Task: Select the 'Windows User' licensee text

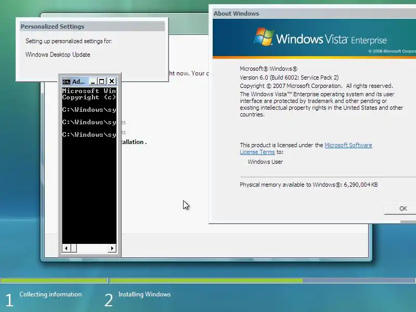Action: [x=265, y=162]
